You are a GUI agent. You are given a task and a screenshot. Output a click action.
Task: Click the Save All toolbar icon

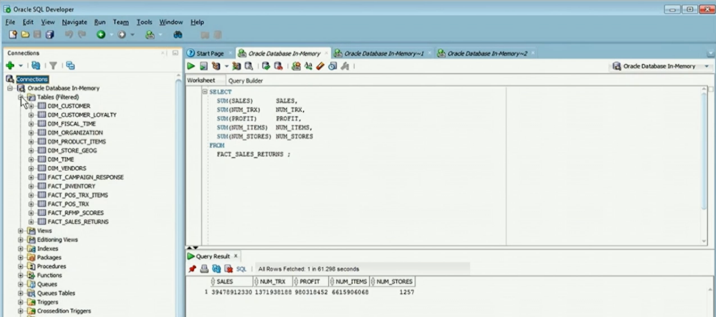pyautogui.click(x=50, y=35)
